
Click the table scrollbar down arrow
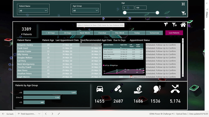click(183, 75)
